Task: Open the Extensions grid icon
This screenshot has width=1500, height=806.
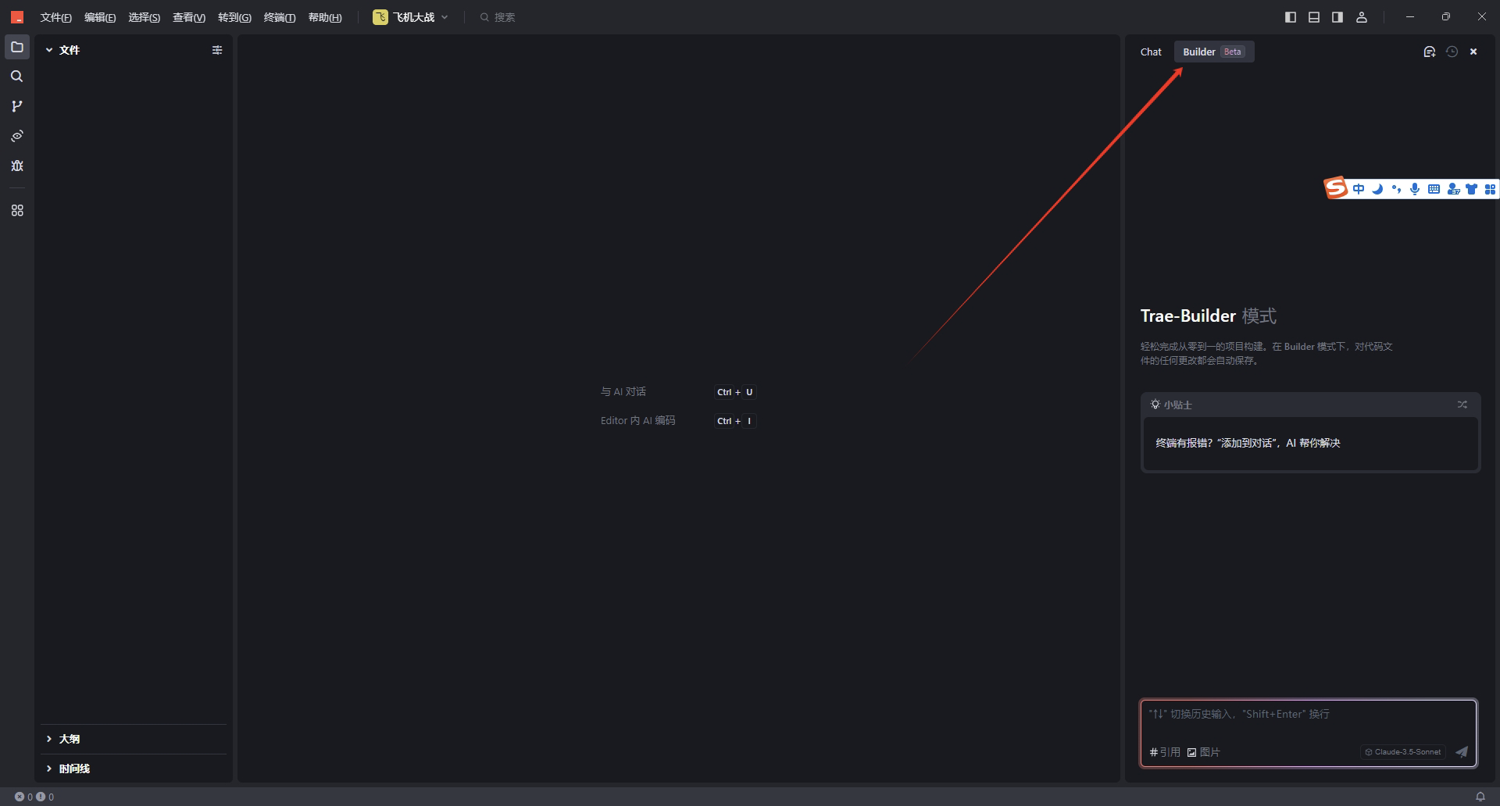Action: pos(17,211)
